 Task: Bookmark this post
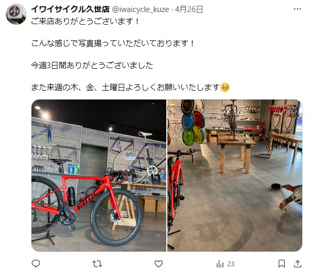[x=282, y=264]
